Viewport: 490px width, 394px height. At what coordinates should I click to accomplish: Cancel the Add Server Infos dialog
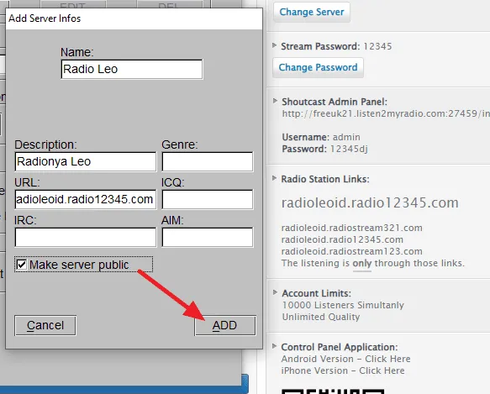45,325
